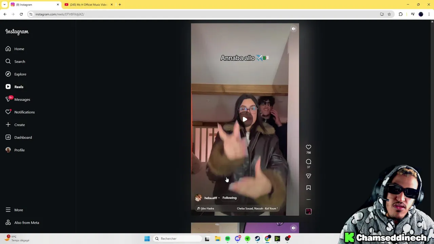Toggle sound on the next reel below
Screen dimensions: 434x244
pos(294,228)
